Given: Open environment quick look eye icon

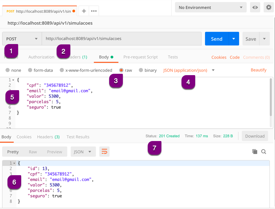Looking at the screenshot, I should click(x=255, y=8).
